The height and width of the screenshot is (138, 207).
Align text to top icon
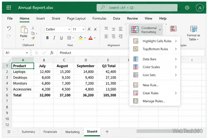pos(106,29)
